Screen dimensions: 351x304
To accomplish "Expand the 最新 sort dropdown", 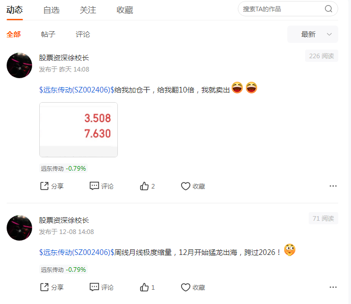I will coord(313,34).
